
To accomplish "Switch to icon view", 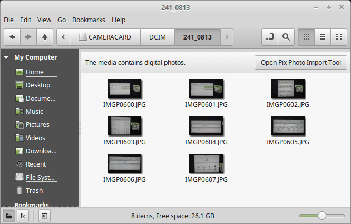I will pos(306,37).
